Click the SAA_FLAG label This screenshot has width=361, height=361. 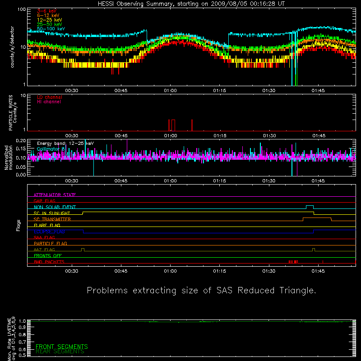(44, 237)
